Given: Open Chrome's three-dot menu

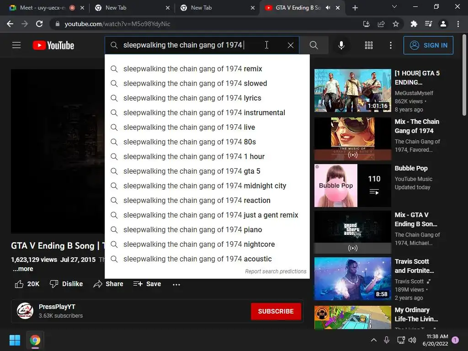Looking at the screenshot, I should [458, 24].
